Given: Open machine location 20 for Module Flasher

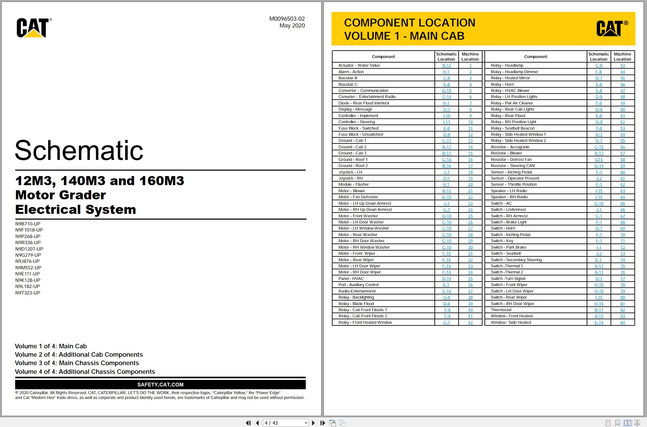Looking at the screenshot, I should coord(470,184).
